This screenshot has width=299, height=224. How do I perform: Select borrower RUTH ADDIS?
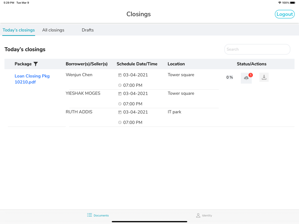[79, 112]
